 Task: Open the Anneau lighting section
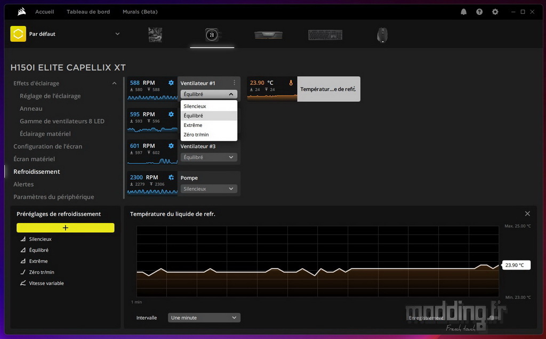coord(31,109)
